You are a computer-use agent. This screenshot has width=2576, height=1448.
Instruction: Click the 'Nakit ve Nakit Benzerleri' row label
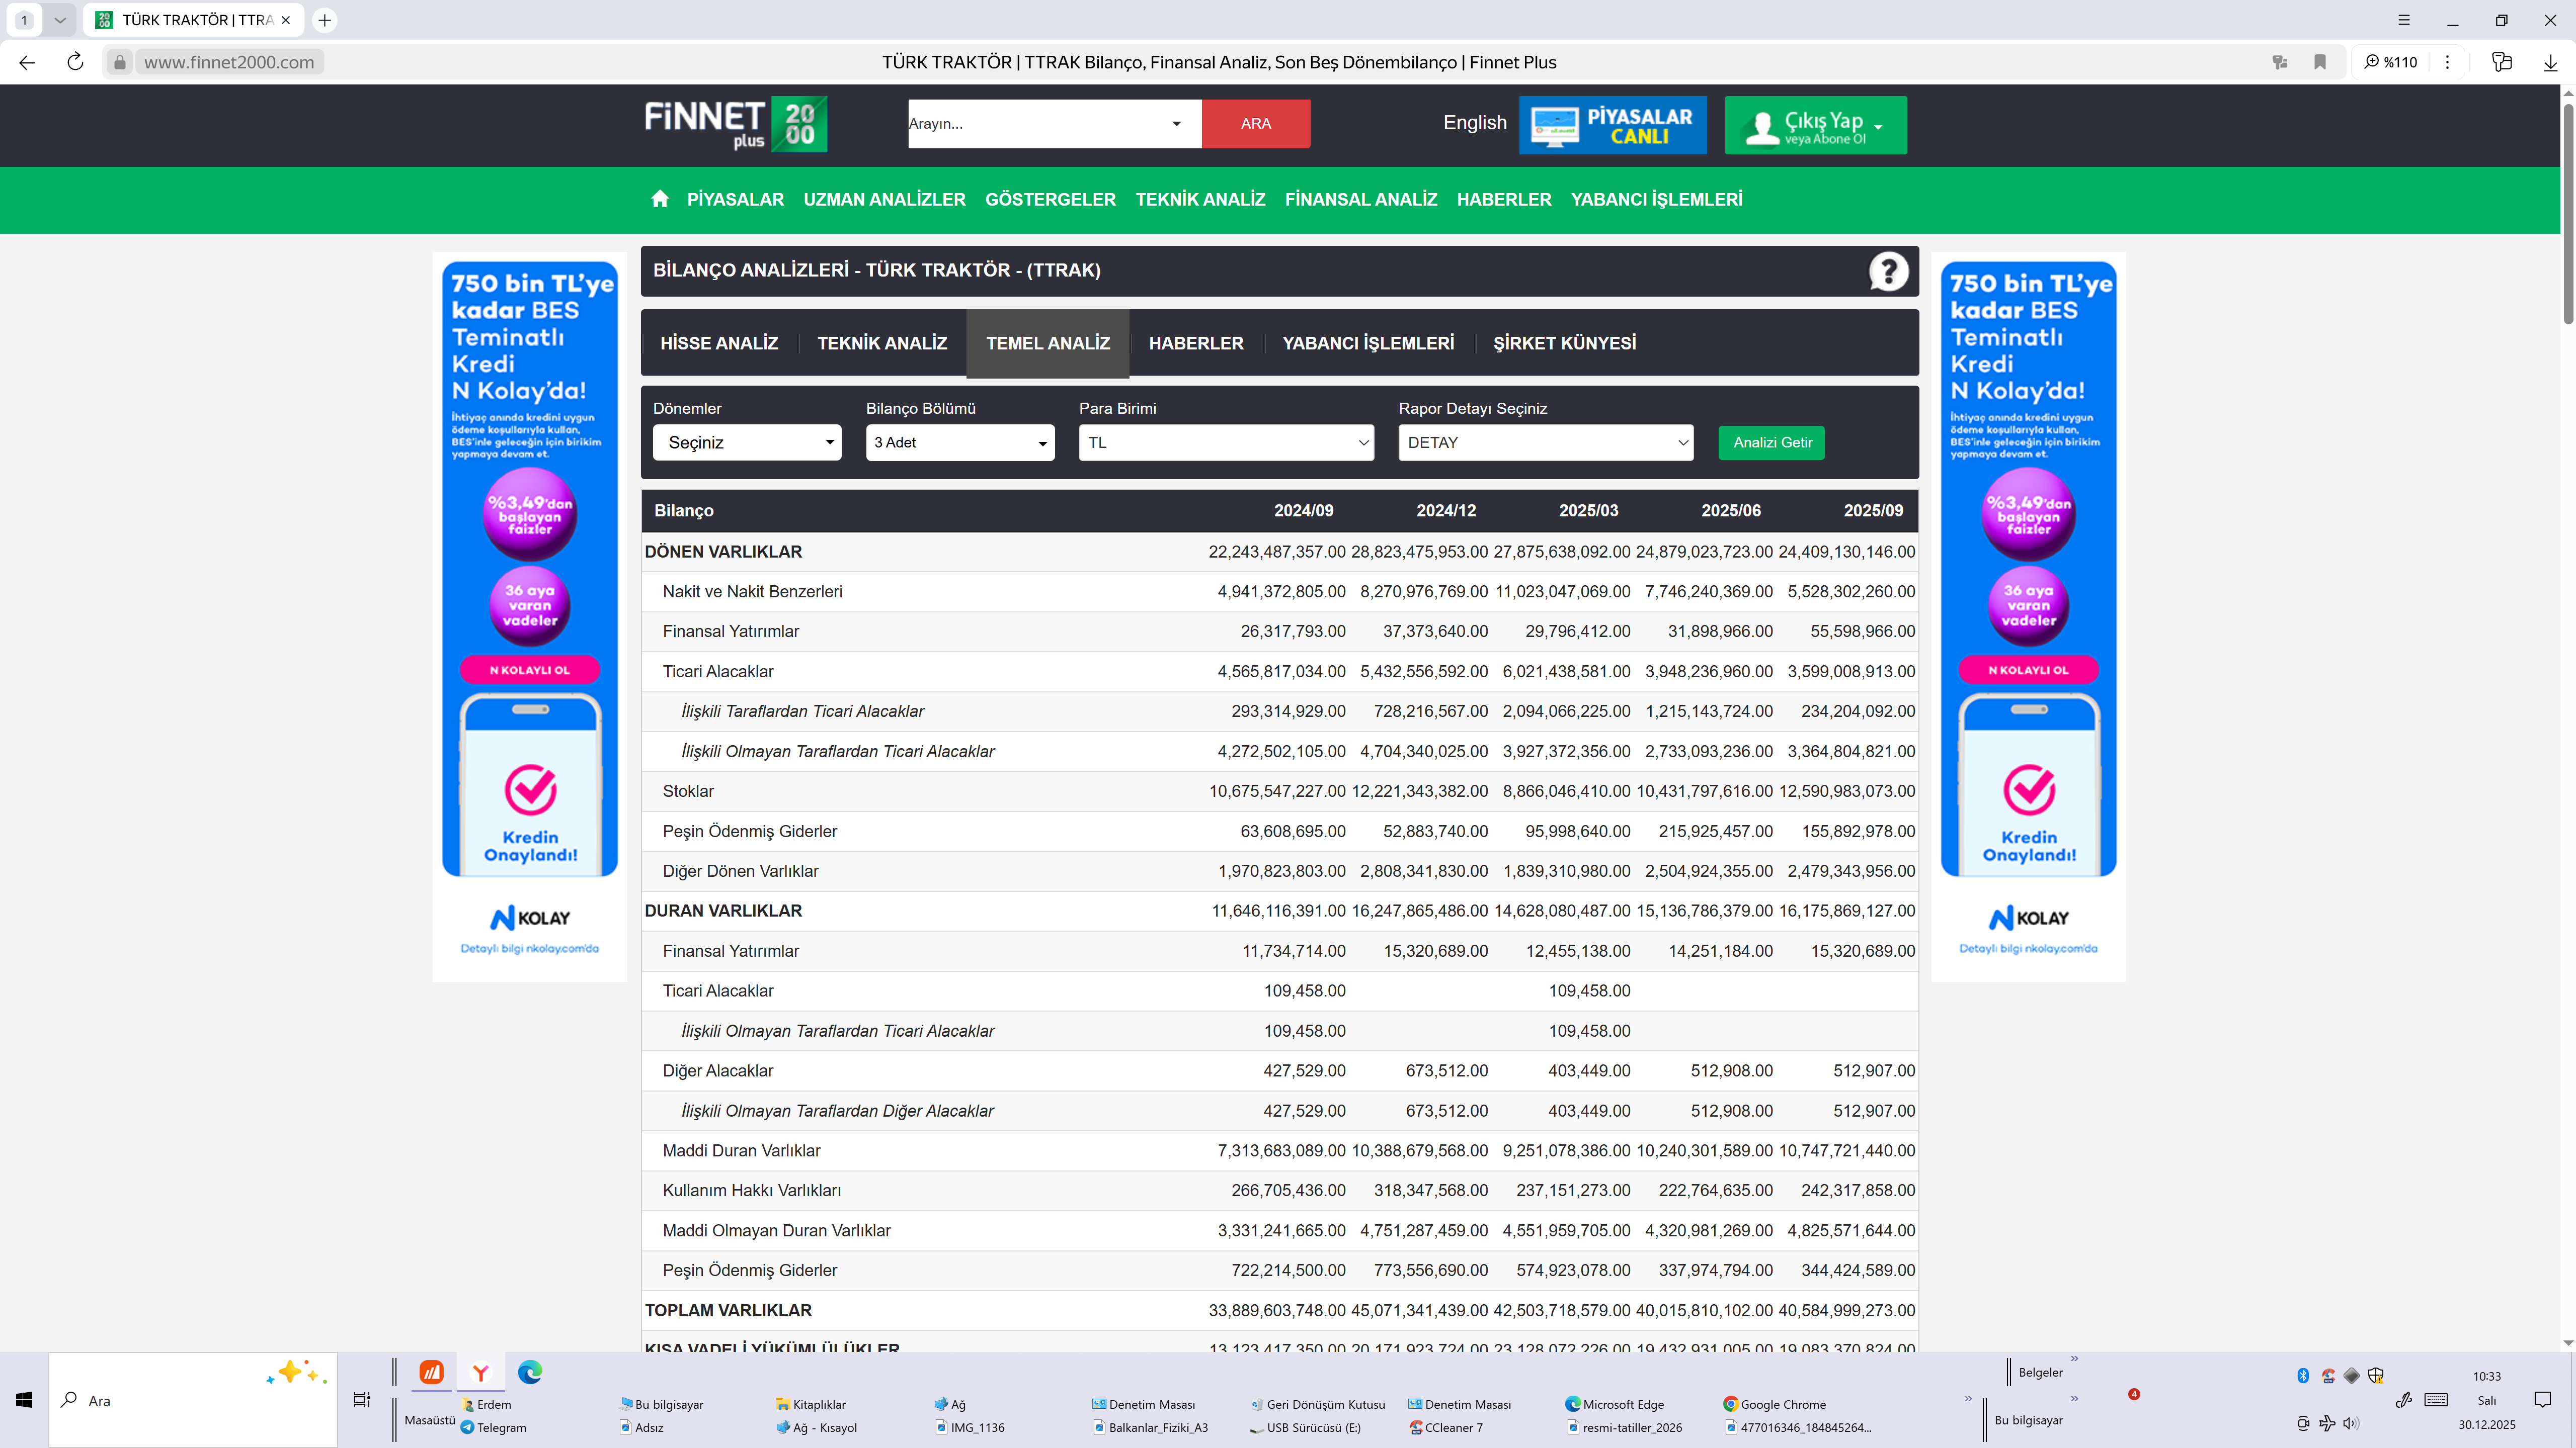pos(752,592)
